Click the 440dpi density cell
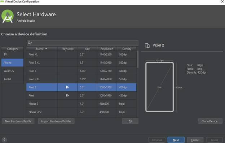Image resolution: width=225 pixels, height=143 pixels. [127, 71]
